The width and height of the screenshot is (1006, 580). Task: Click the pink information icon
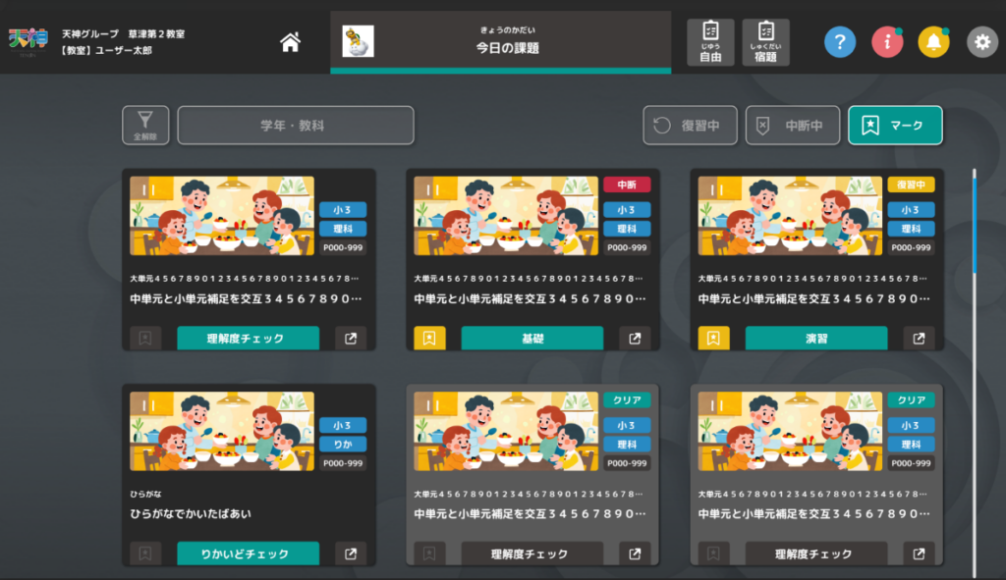[886, 42]
